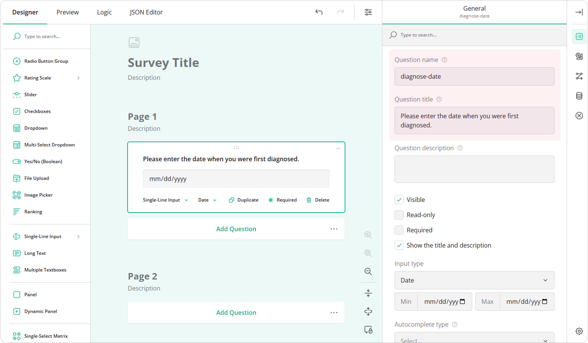Viewport: 588px width, 343px height.
Task: Switch to the Preview tab
Action: point(67,12)
